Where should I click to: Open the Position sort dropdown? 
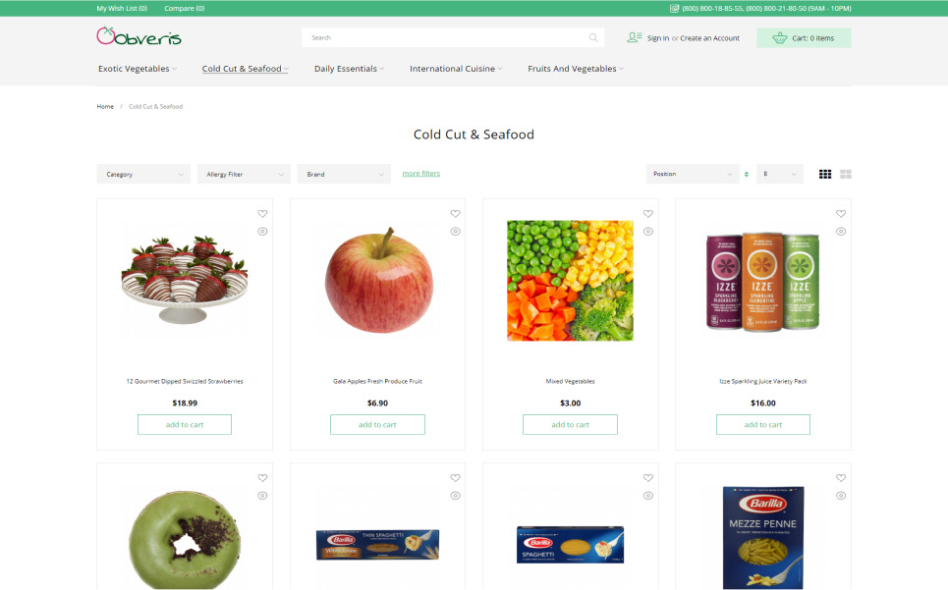click(693, 174)
